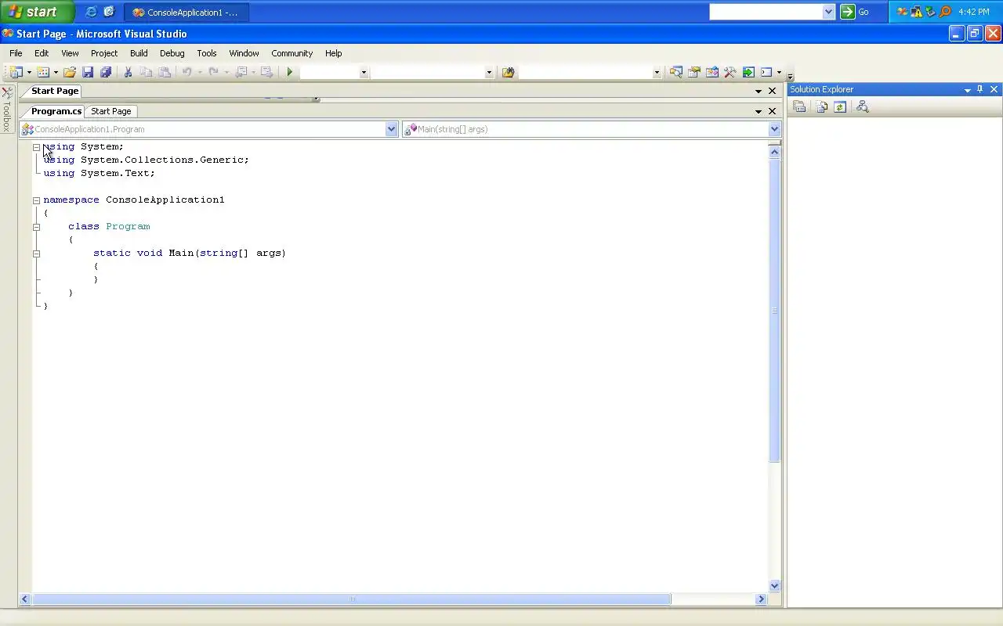The image size is (1003, 626).
Task: Open Solution Explorer via the main toolbar icon
Action: [x=675, y=72]
